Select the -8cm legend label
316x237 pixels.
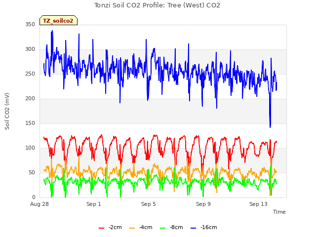coord(176,227)
